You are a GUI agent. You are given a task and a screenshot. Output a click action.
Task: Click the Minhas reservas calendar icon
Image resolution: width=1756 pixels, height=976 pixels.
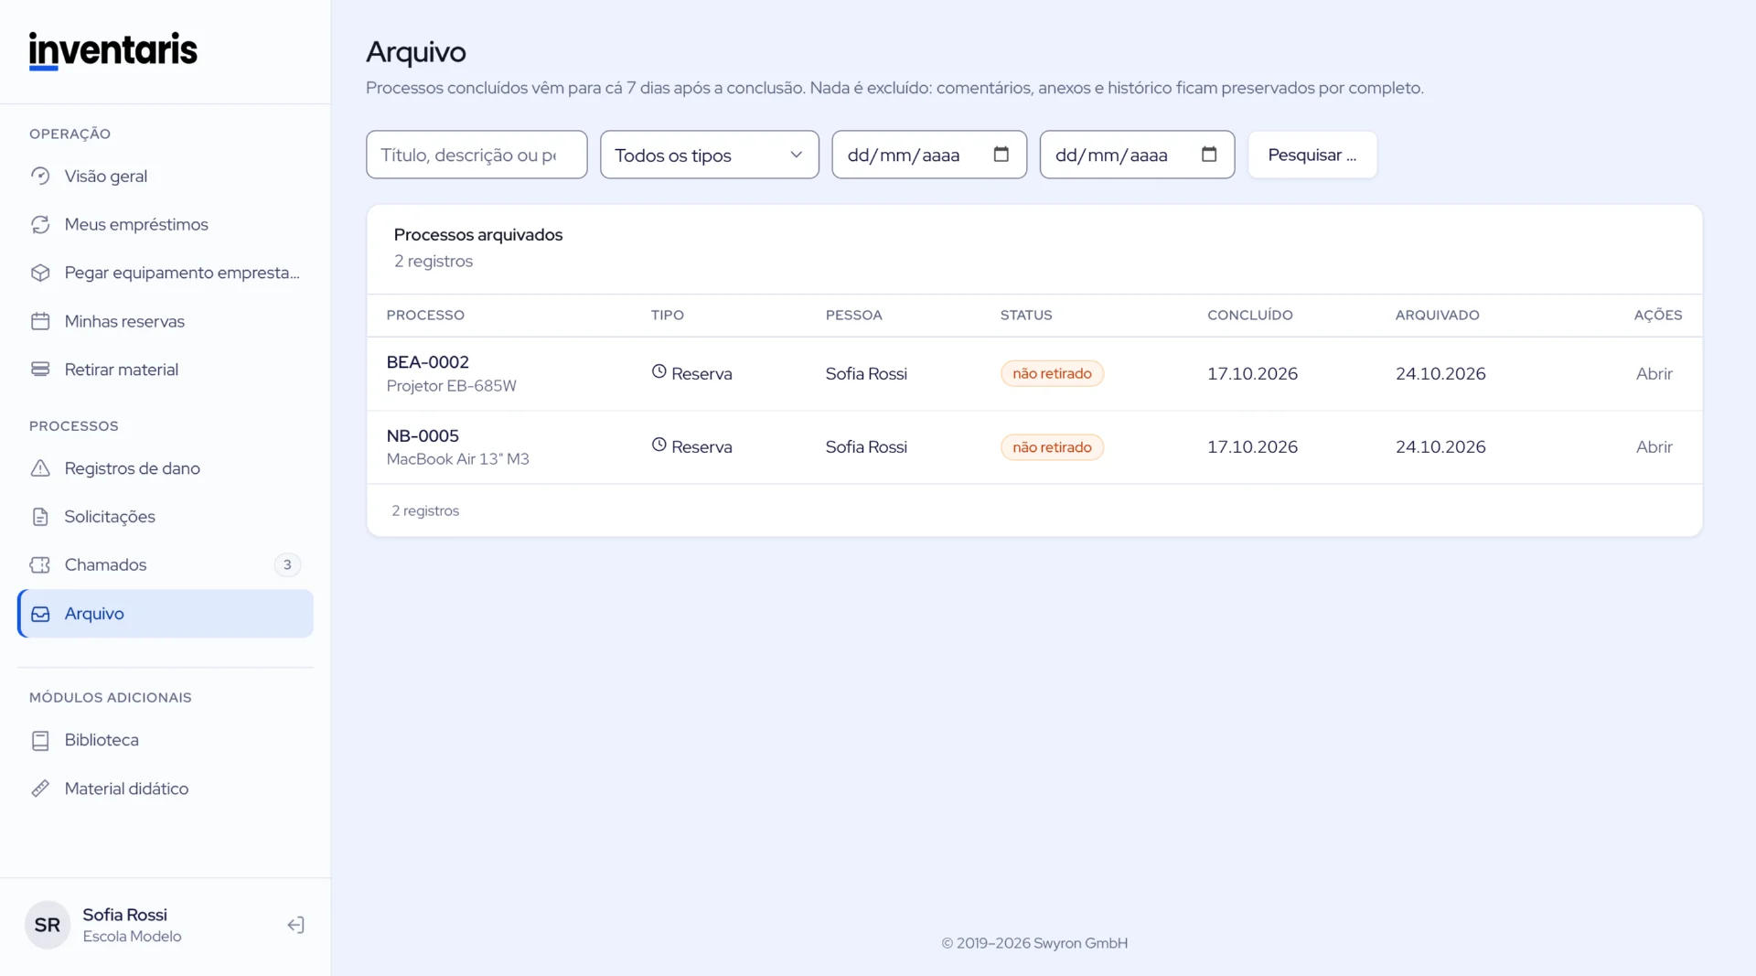[x=40, y=321]
